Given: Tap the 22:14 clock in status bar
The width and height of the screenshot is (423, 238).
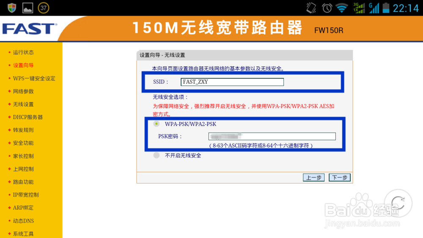Looking at the screenshot, I should pos(406,8).
